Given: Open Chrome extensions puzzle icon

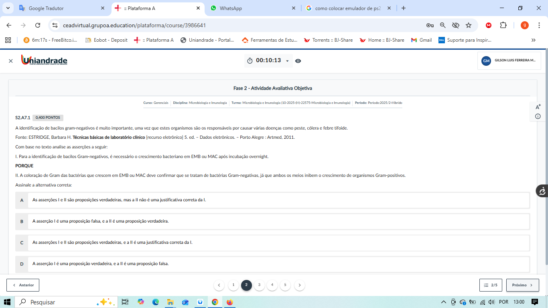Looking at the screenshot, I should point(503,25).
